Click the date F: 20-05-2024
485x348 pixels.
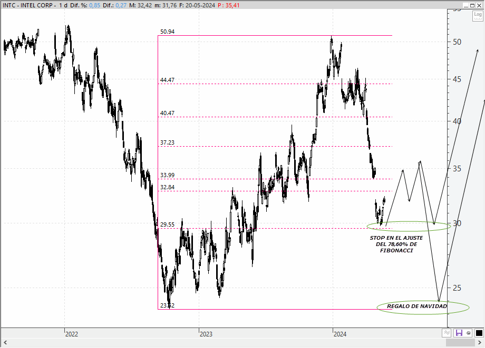pyautogui.click(x=197, y=5)
